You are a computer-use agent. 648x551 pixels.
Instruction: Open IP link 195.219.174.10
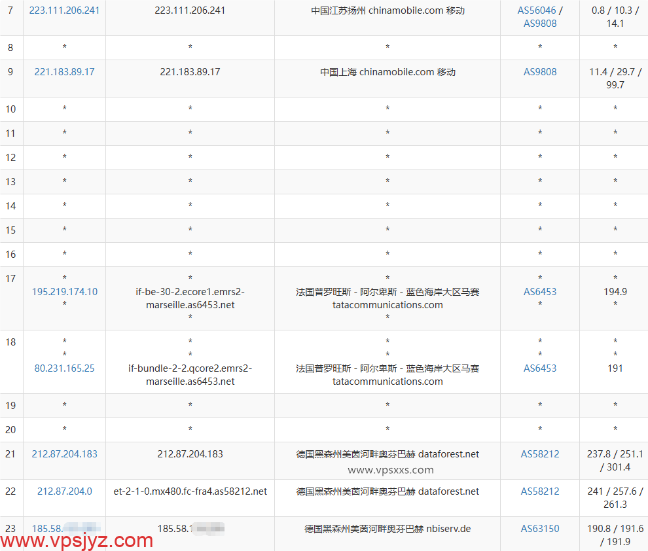[64, 292]
